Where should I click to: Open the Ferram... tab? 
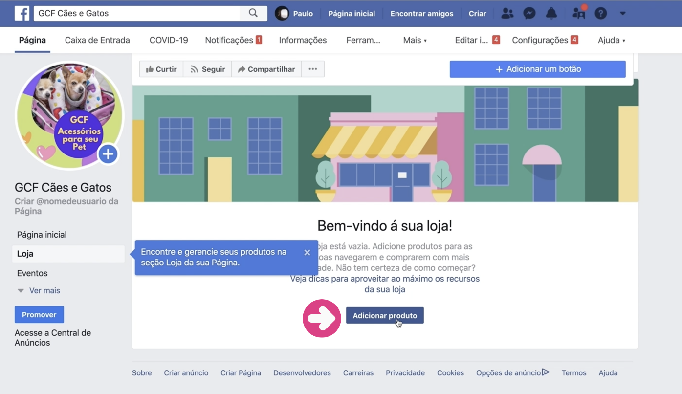[363, 40]
